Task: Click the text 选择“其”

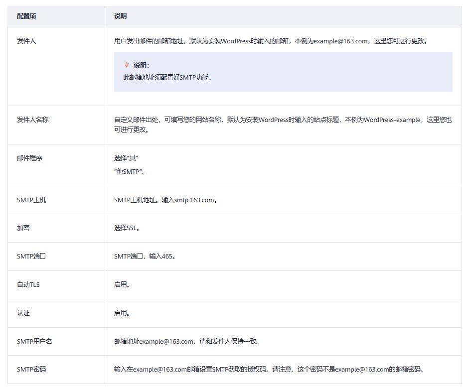Action: tap(126, 158)
